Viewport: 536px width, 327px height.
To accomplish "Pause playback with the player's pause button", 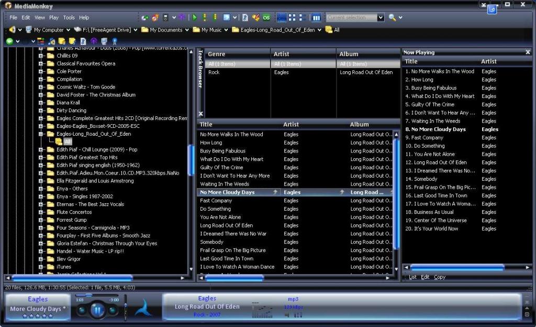I will (97, 310).
